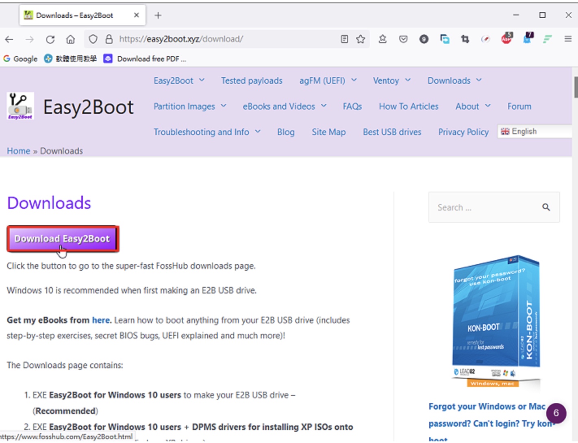Click the Easy2Boot site title text
This screenshot has height=443, width=578.
pos(88,107)
